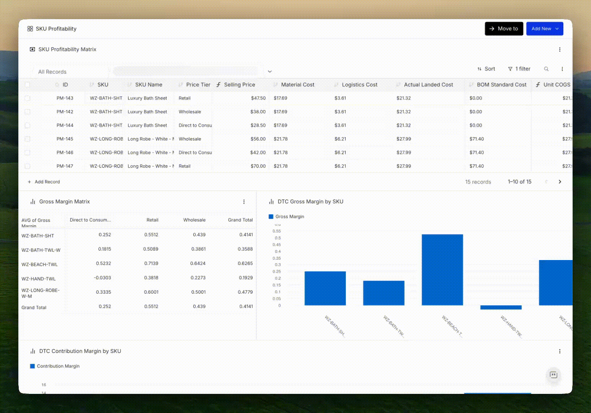Open table view options kebab next to search
The height and width of the screenshot is (413, 591).
tap(562, 69)
